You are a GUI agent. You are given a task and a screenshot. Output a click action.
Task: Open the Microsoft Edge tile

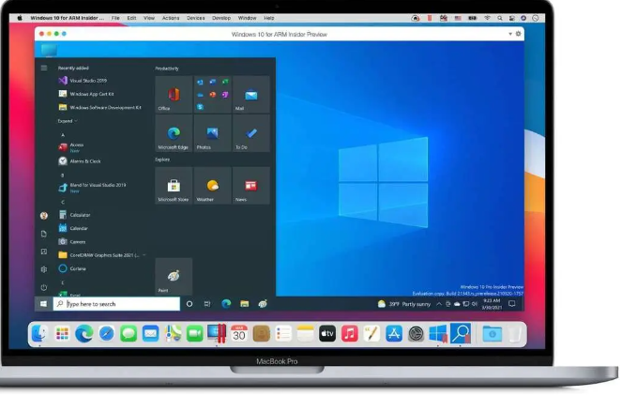pyautogui.click(x=174, y=133)
